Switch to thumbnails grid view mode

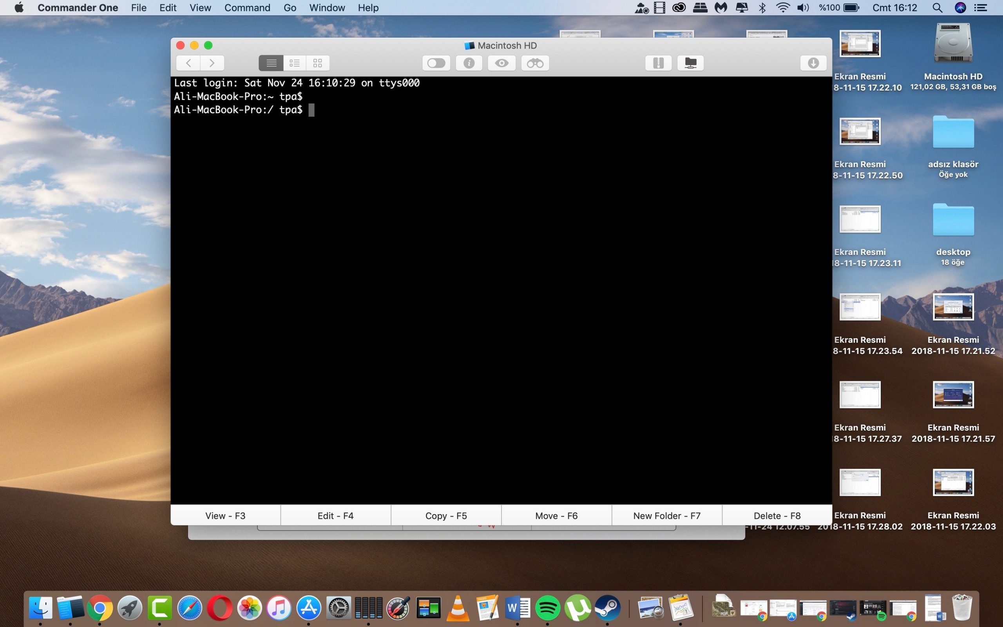(x=317, y=63)
